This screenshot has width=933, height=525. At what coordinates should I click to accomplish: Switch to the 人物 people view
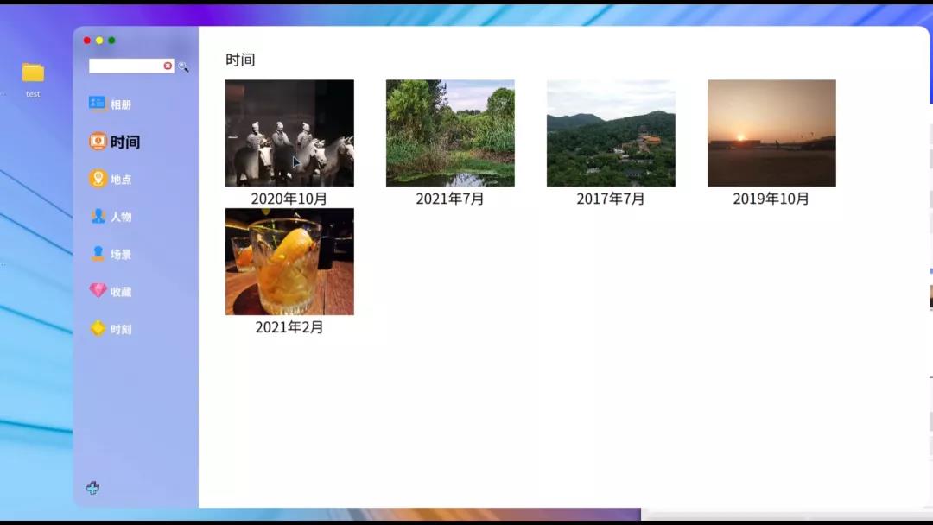point(115,217)
